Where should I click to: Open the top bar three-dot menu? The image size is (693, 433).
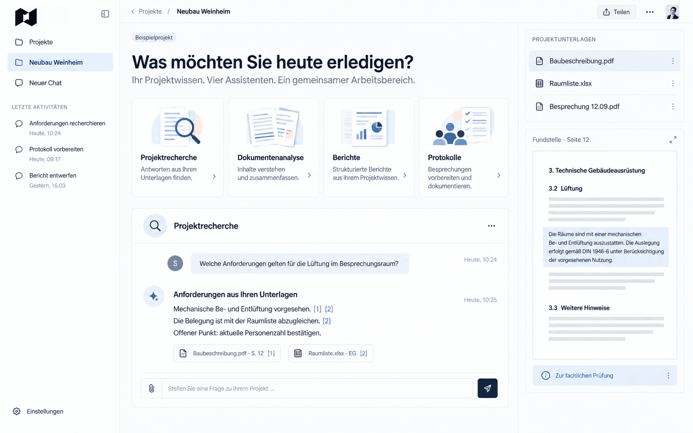pos(650,12)
